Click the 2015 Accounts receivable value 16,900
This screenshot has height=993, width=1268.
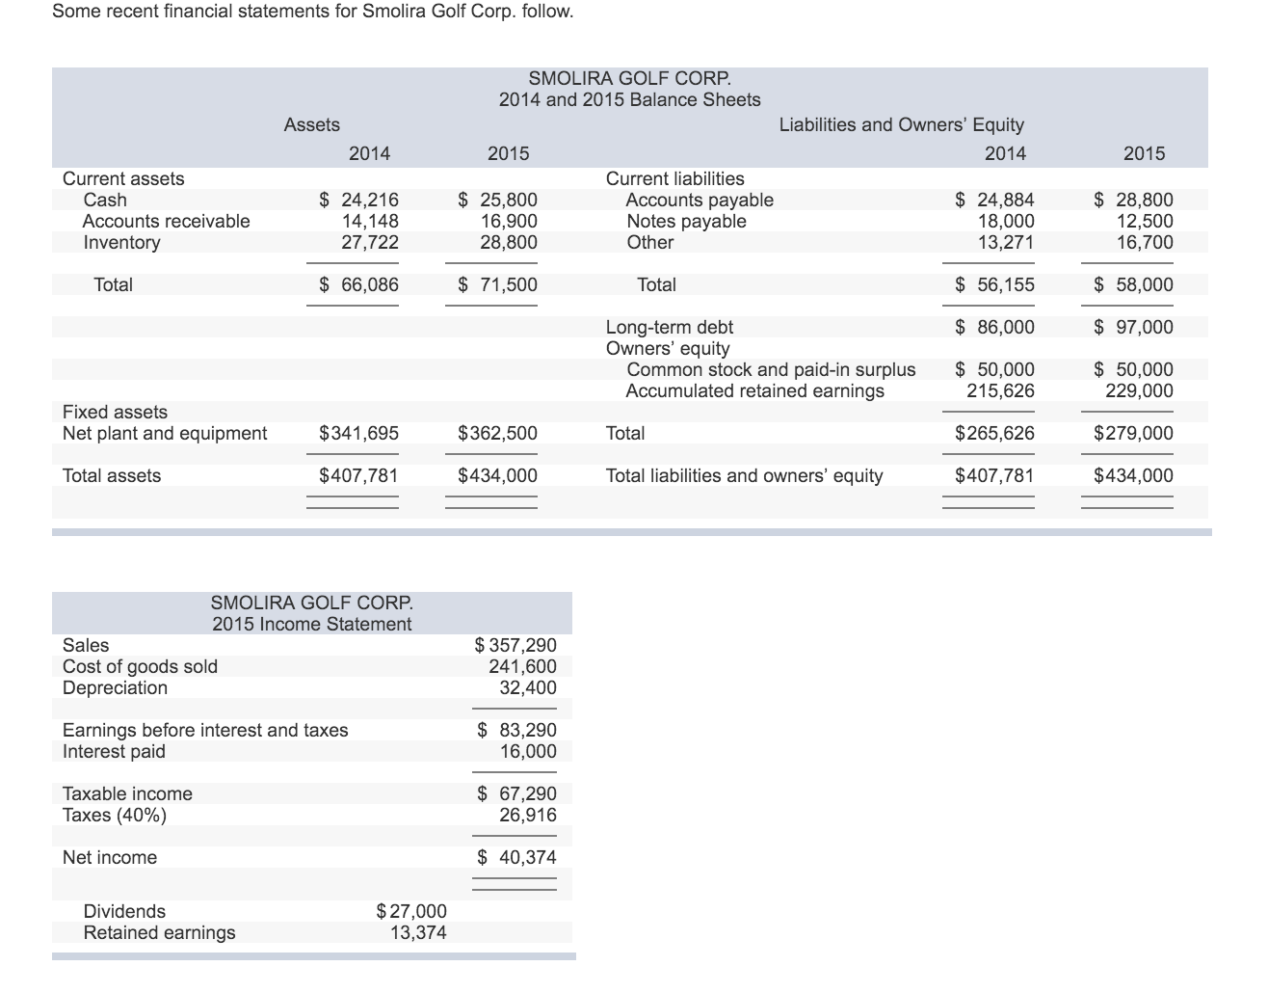point(509,221)
